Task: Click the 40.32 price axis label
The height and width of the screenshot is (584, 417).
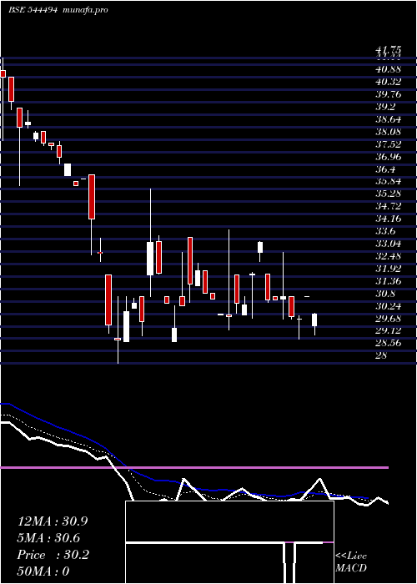Action: (389, 82)
